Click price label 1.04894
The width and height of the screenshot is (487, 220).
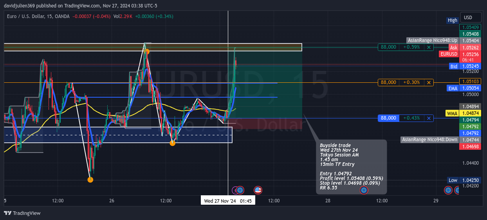click(x=470, y=107)
